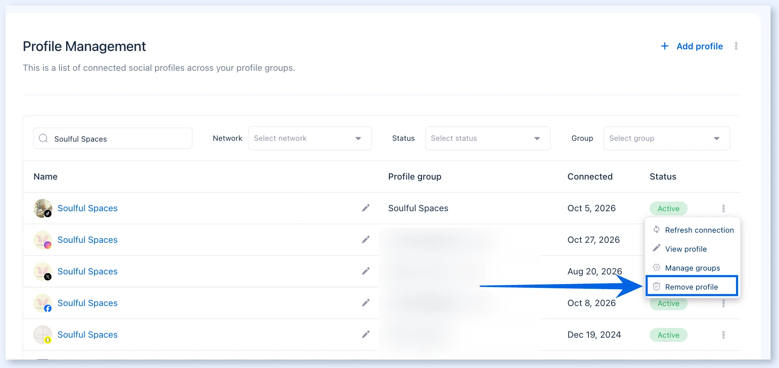Choose Refresh connection from the menu
The image size is (779, 368).
[693, 230]
